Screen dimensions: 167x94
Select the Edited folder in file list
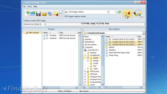pyautogui.click(x=111, y=47)
